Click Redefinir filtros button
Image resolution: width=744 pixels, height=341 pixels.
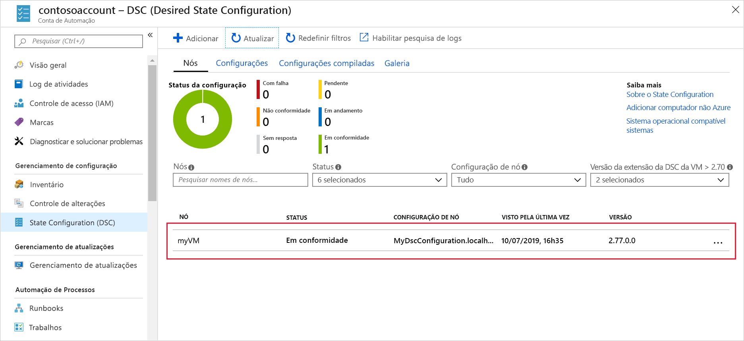click(318, 38)
